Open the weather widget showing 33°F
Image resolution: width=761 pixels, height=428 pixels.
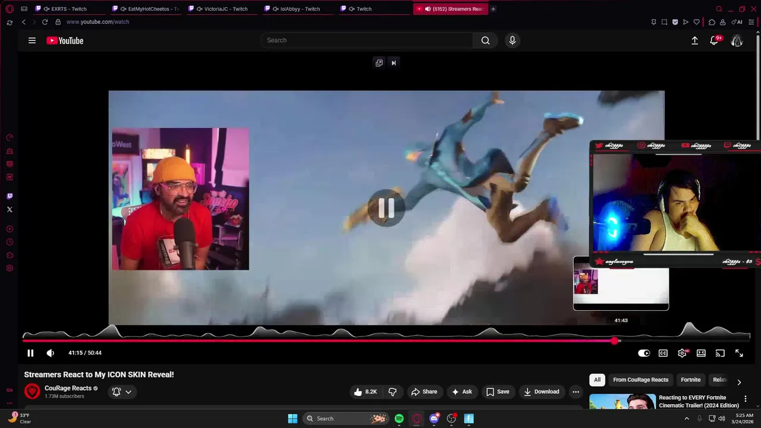(19, 418)
